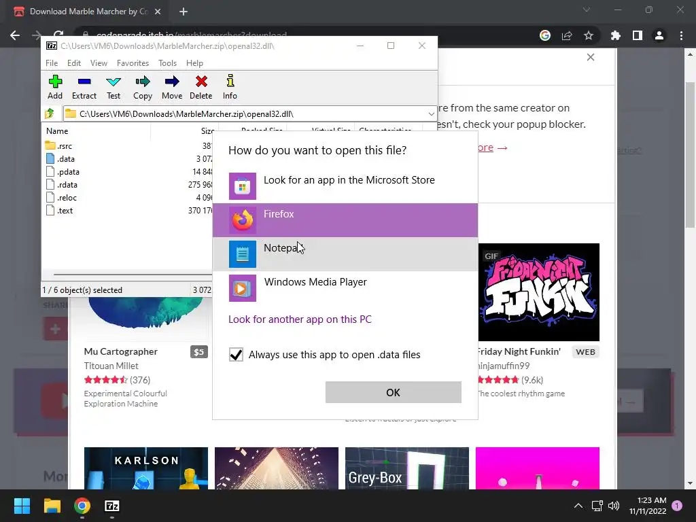Click the Mu Cartographer game title
This screenshot has height=522, width=696.
(x=121, y=351)
